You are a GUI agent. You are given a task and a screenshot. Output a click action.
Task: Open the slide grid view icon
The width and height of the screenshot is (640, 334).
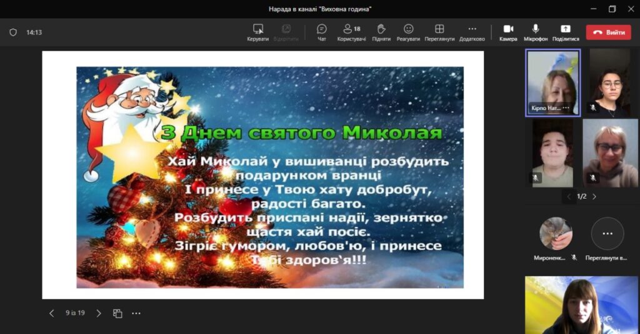pyautogui.click(x=117, y=313)
